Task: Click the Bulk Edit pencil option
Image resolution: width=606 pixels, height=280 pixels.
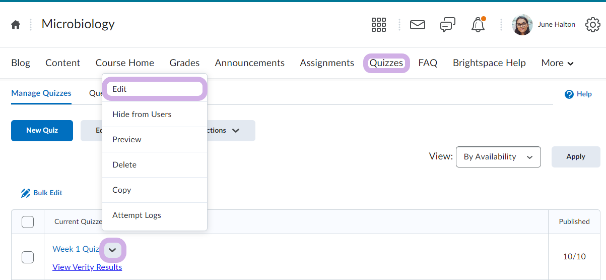Action: tap(42, 193)
